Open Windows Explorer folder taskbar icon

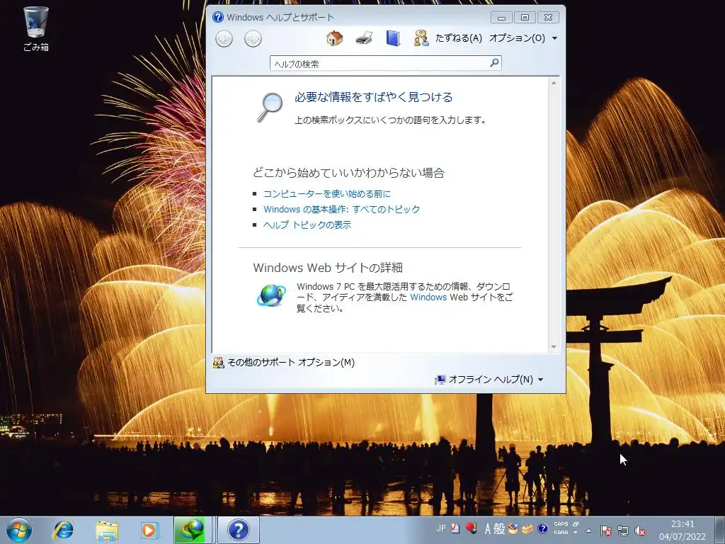(x=107, y=530)
